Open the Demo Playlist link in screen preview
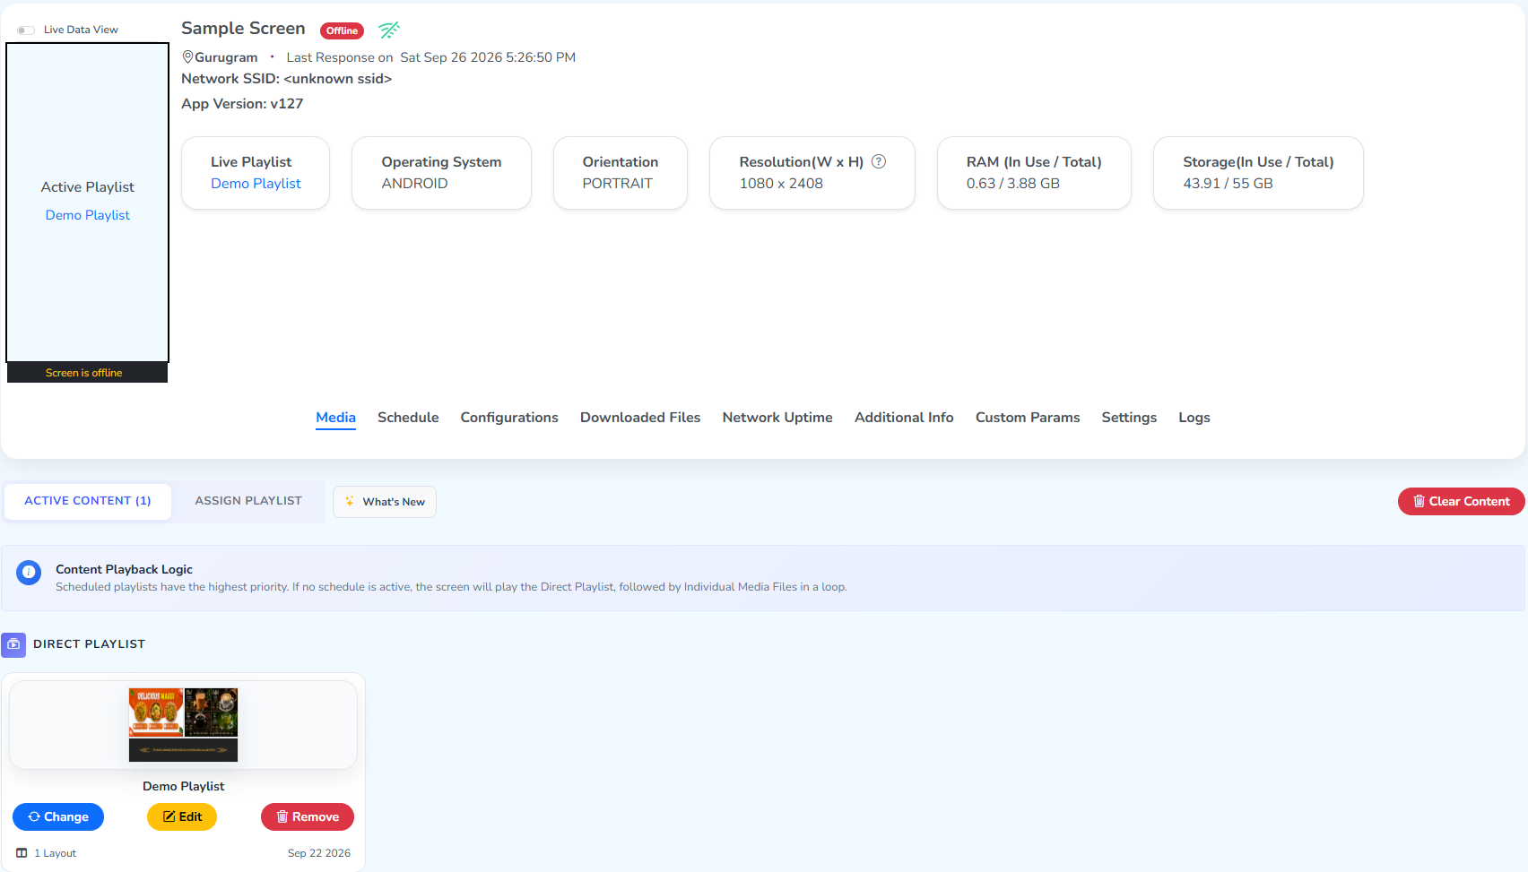The height and width of the screenshot is (872, 1528). [x=88, y=215]
